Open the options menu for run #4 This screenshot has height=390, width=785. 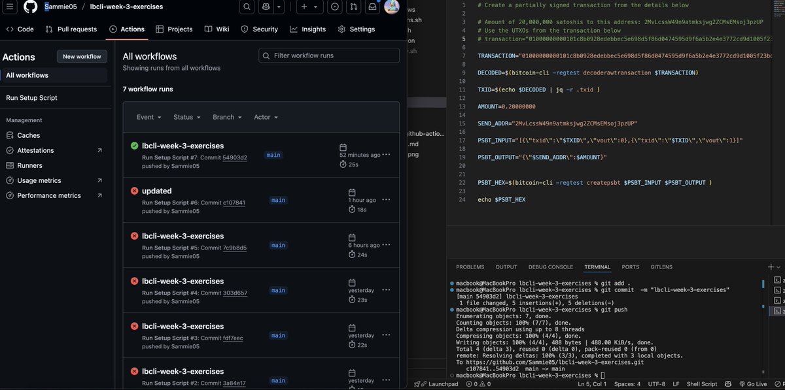tap(386, 290)
